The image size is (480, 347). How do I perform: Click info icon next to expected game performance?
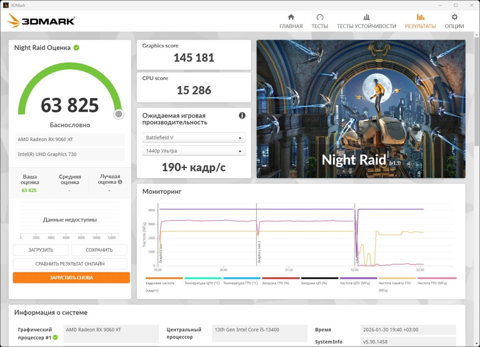242,116
